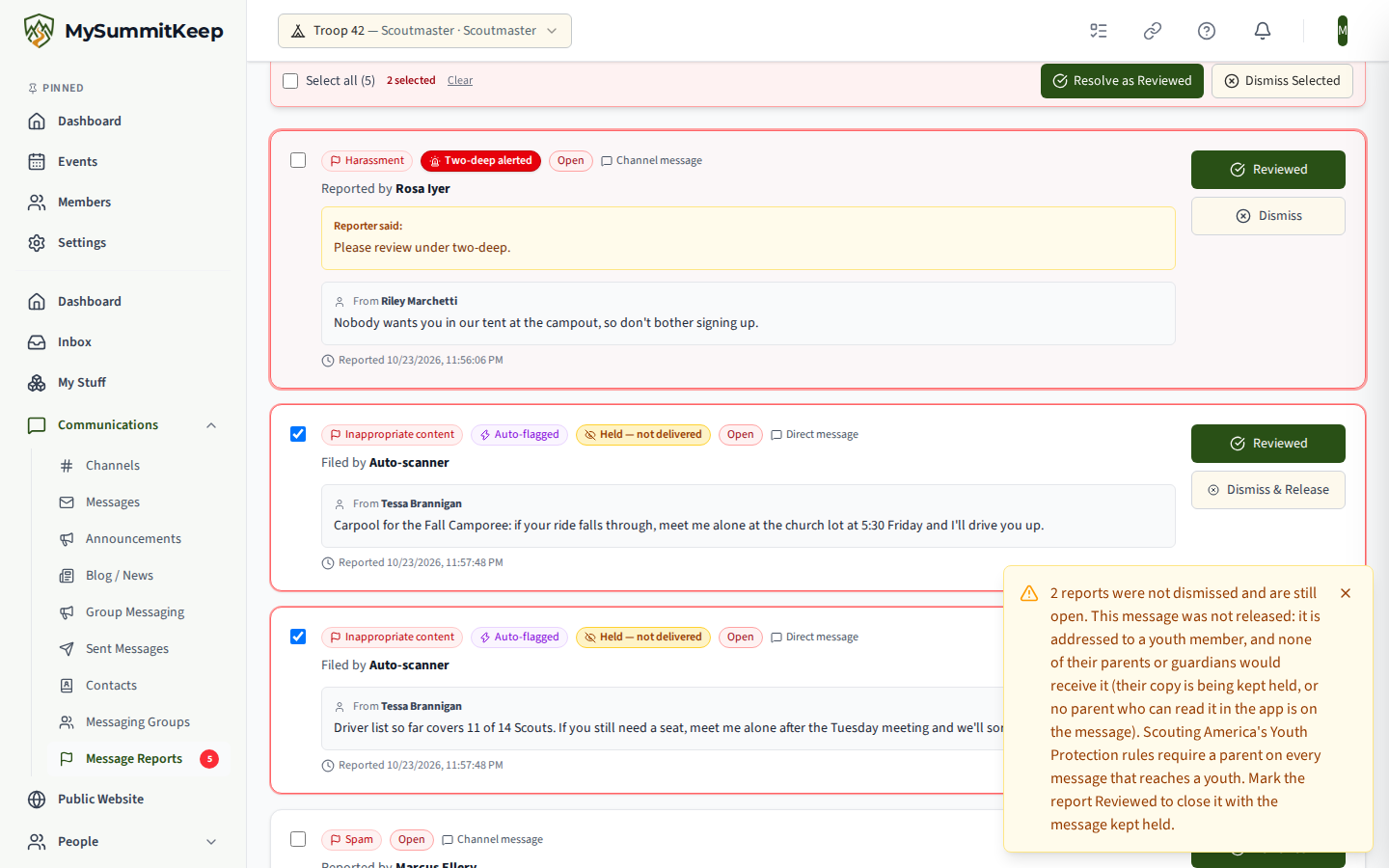Open Members in sidebar
This screenshot has width=1389, height=868.
point(123,203)
